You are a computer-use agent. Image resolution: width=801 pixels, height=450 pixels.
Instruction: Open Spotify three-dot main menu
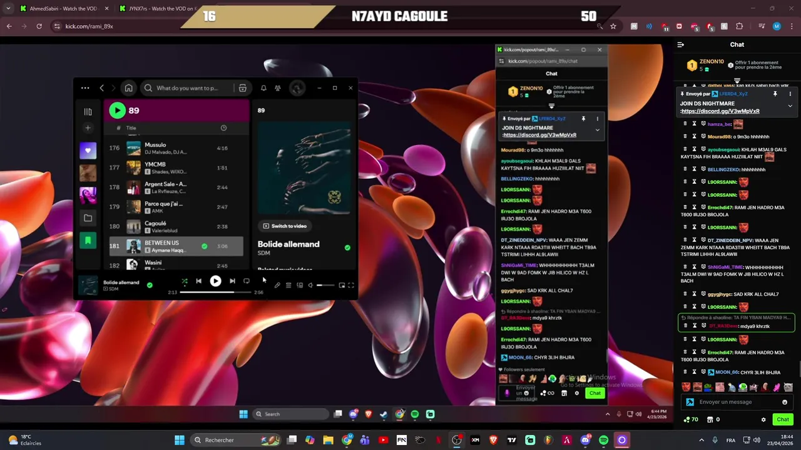click(x=85, y=88)
